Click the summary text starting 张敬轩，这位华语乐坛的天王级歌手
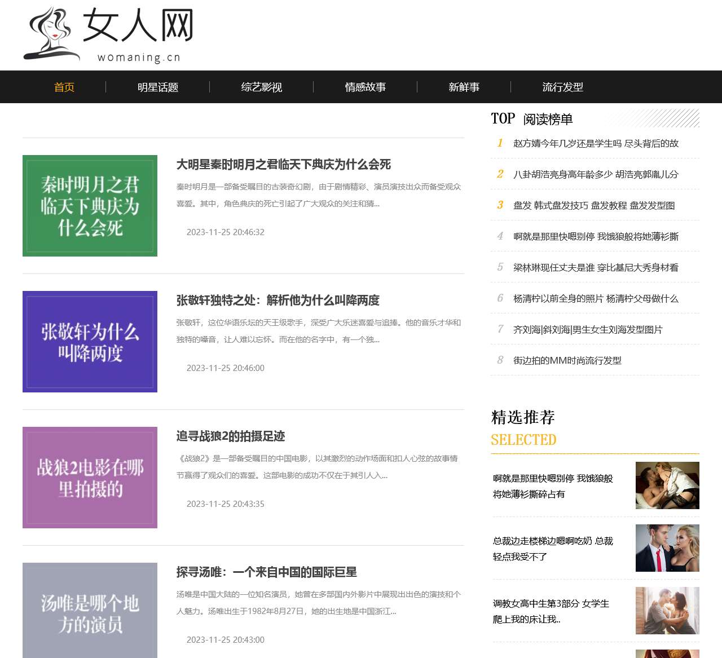The image size is (722, 658). [x=319, y=331]
